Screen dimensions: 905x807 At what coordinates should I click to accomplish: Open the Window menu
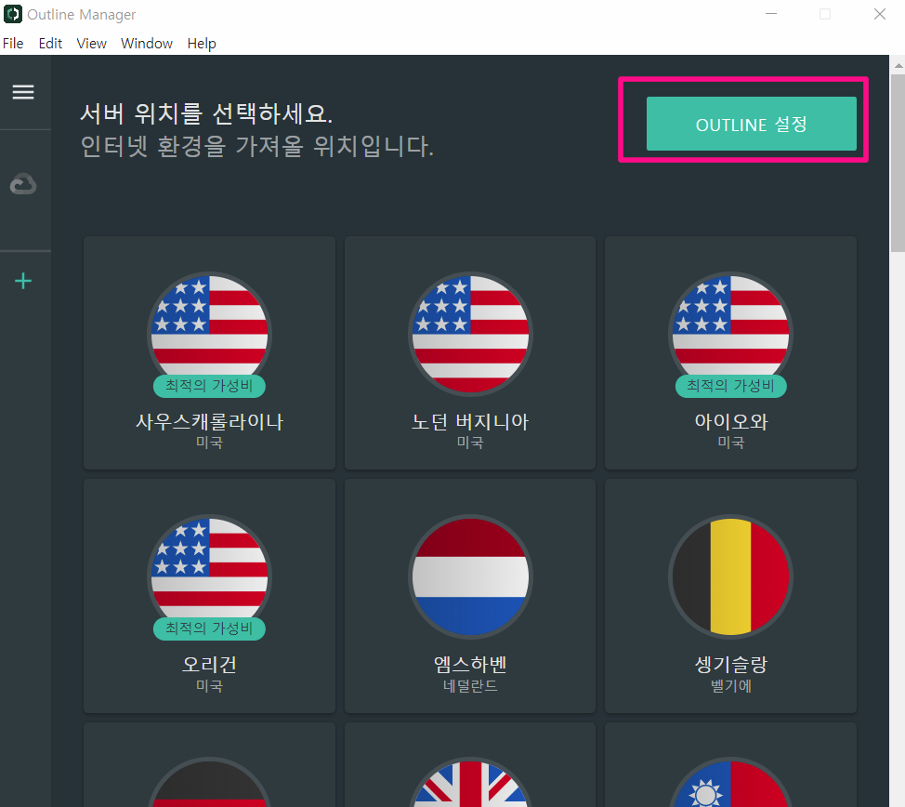click(147, 44)
